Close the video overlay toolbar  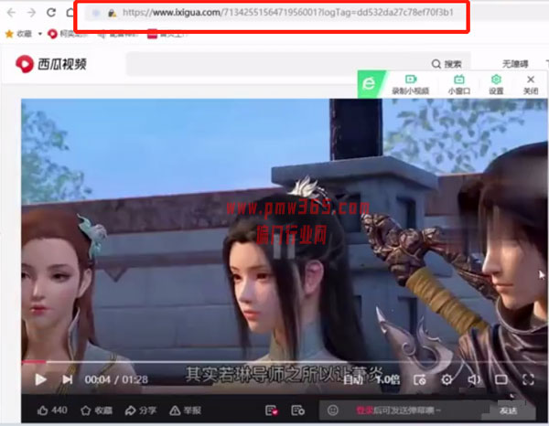[531, 85]
